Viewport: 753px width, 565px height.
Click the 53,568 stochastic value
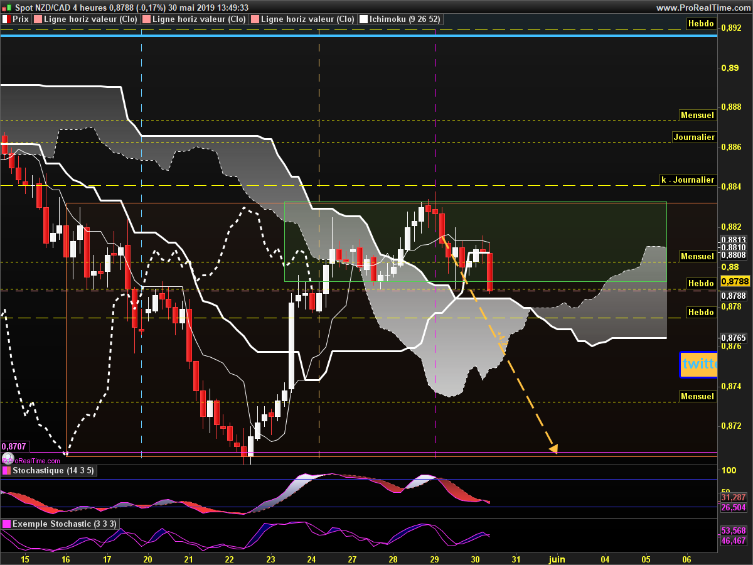(733, 530)
